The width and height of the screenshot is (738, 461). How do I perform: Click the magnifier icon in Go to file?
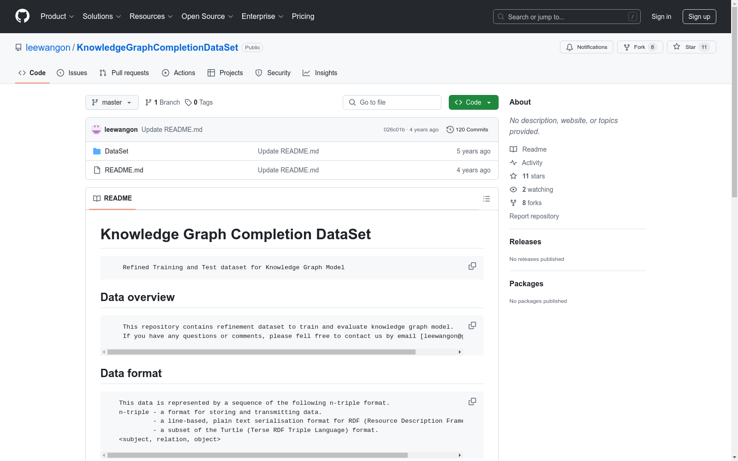[352, 102]
